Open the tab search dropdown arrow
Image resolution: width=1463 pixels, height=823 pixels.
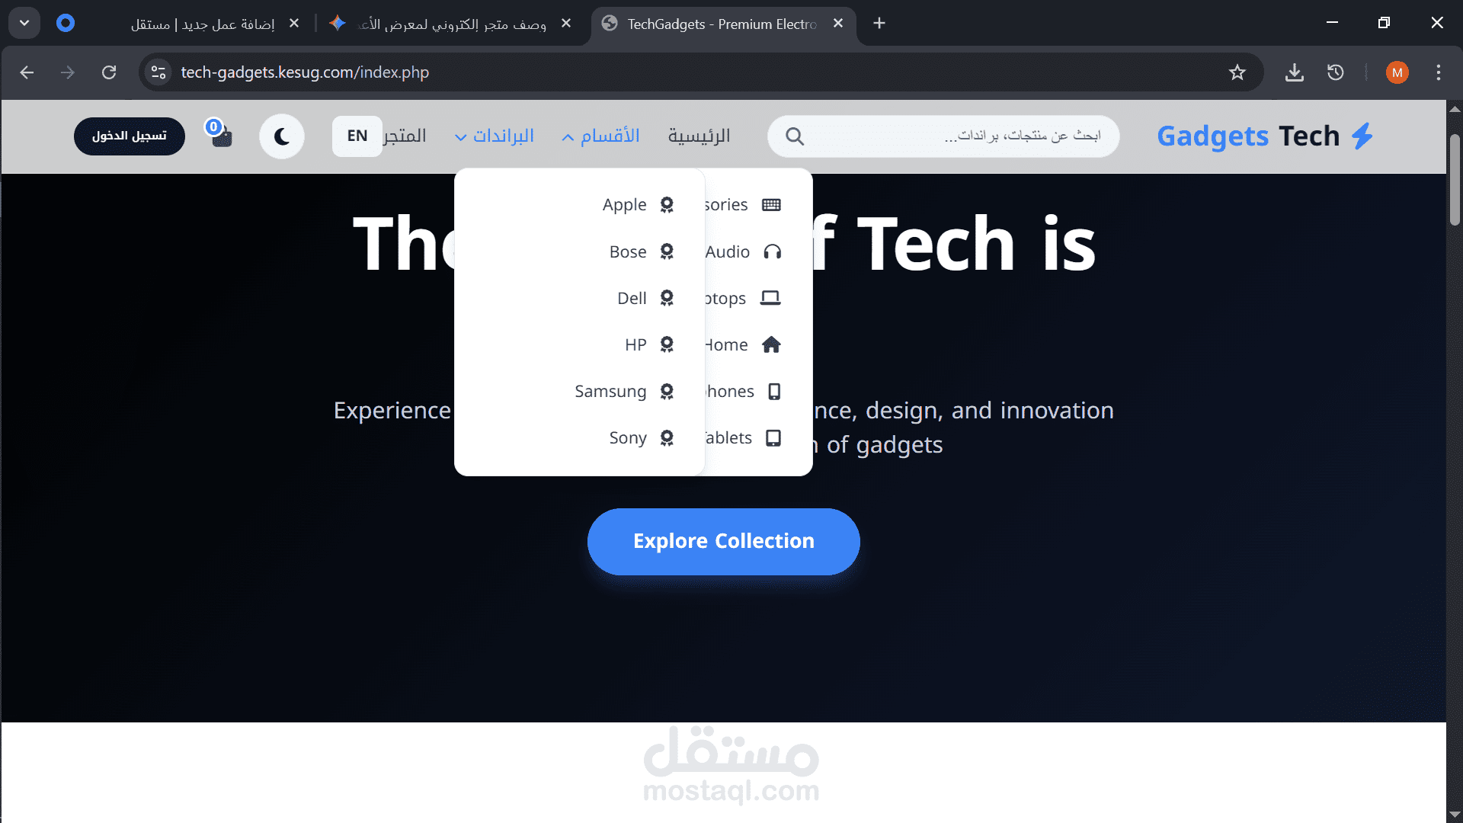point(24,23)
